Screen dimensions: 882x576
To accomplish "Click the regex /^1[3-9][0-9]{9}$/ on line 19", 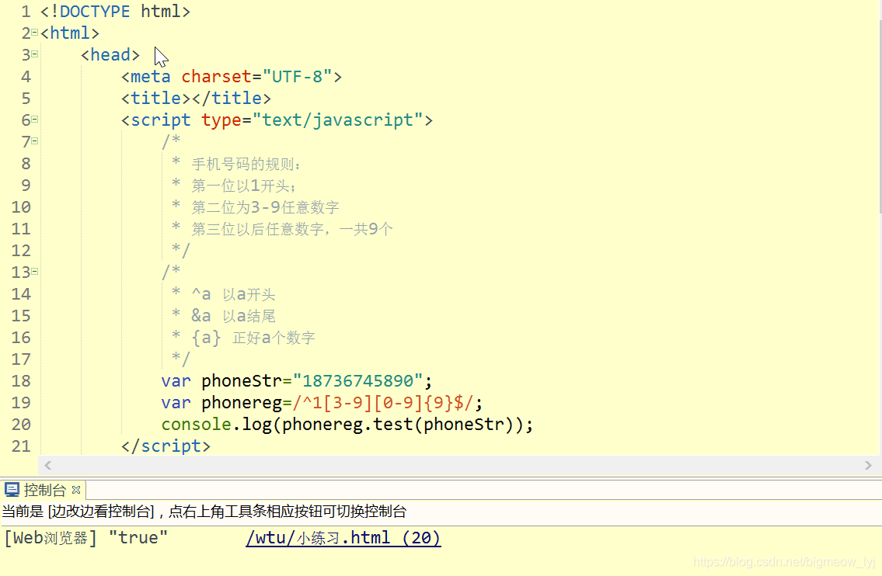I will click(x=382, y=403).
